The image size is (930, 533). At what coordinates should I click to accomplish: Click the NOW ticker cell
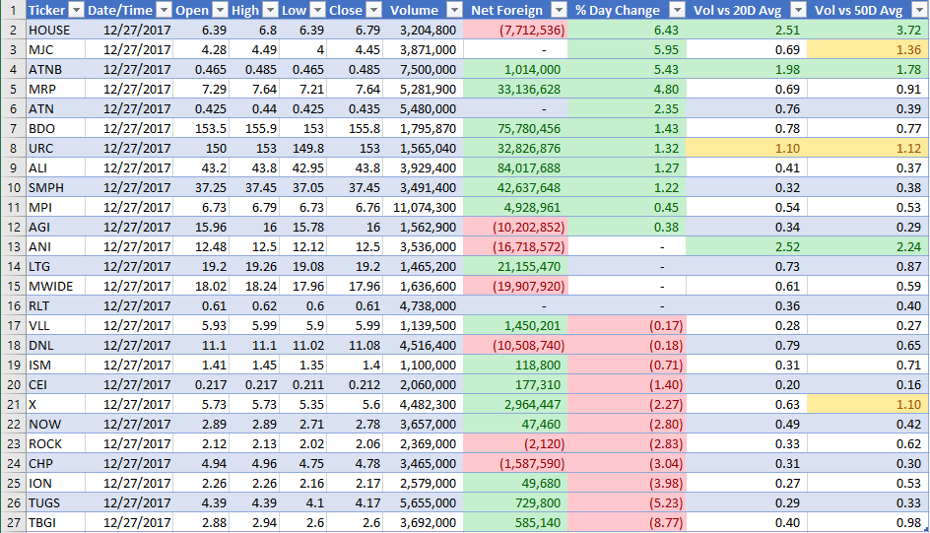[56, 424]
